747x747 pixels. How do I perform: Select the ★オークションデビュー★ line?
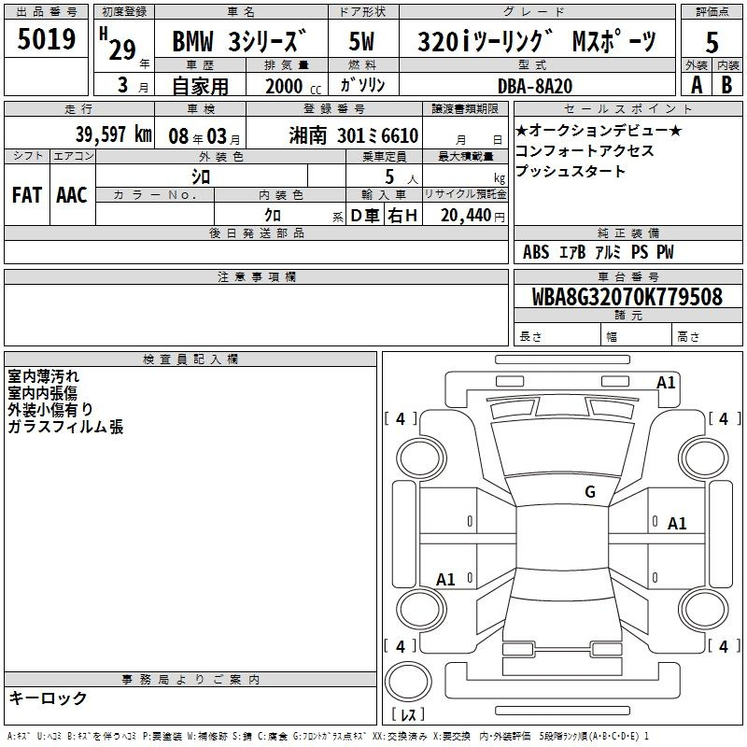click(599, 130)
